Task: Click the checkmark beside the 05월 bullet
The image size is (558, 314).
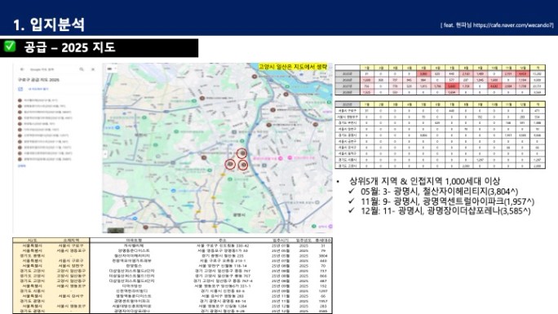Action: 352,191
